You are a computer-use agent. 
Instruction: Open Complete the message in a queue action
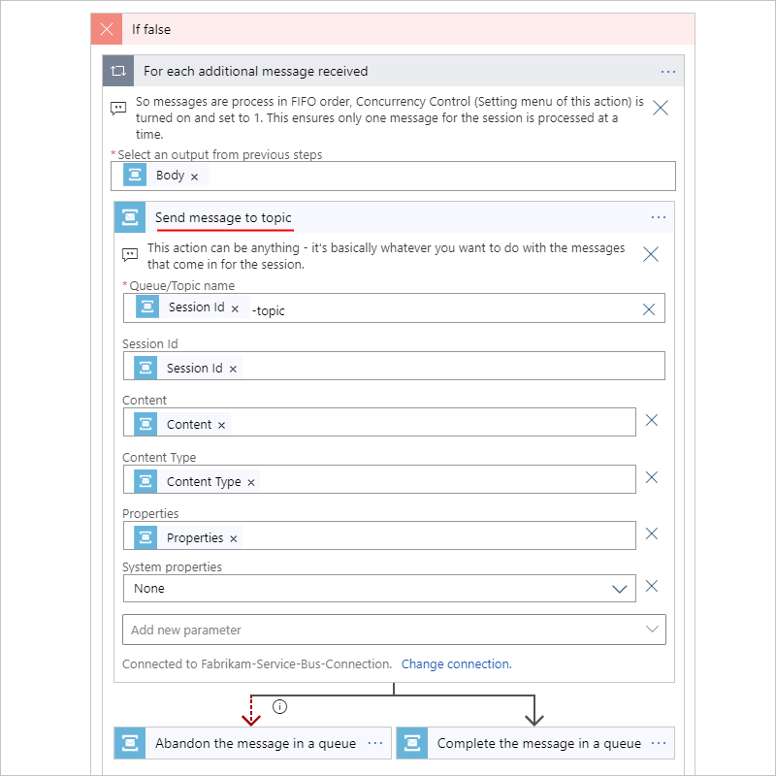point(535,743)
